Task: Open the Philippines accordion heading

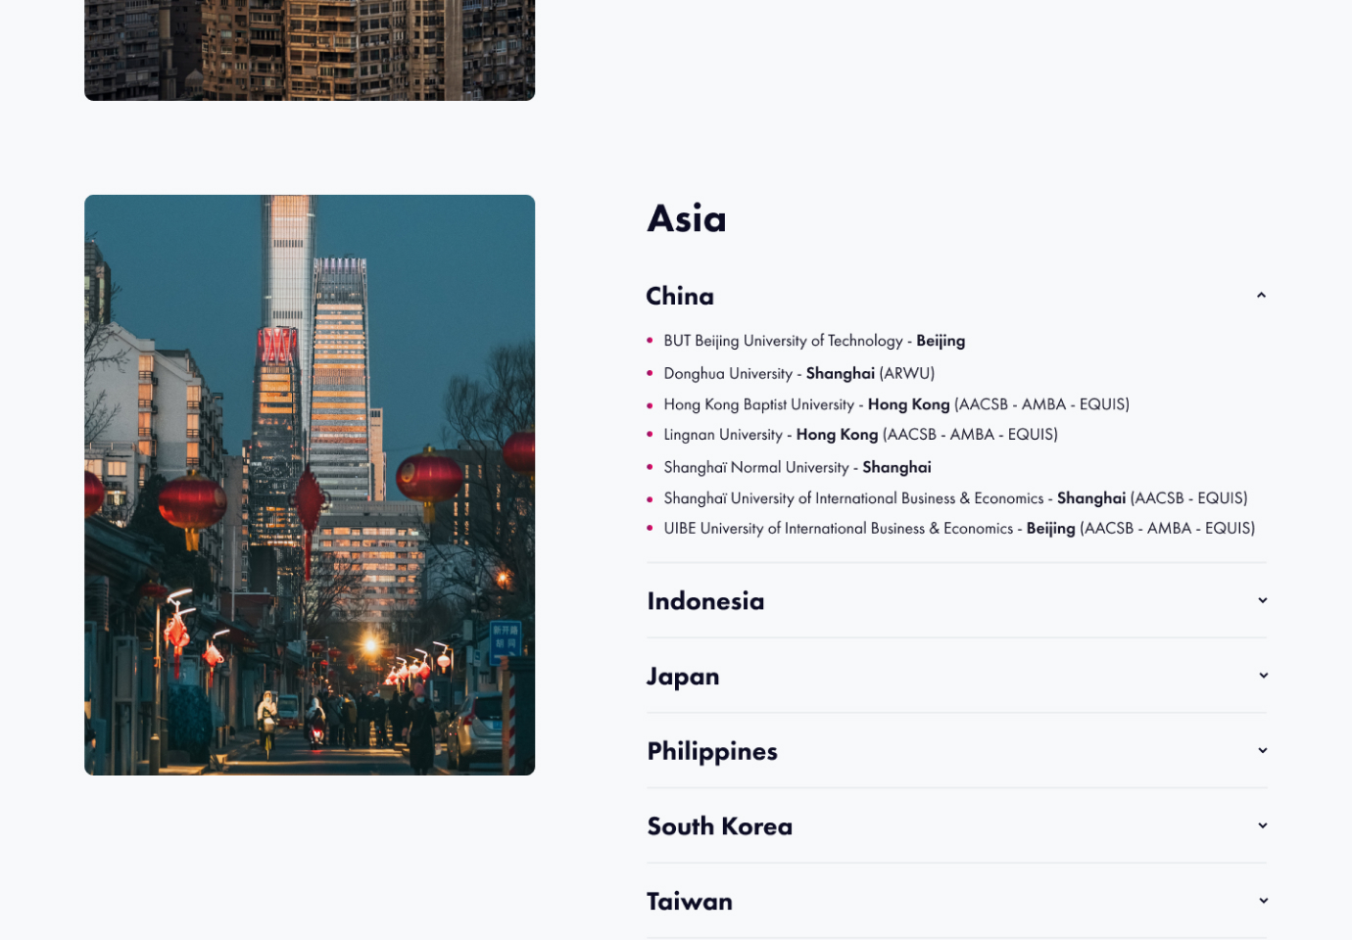Action: [x=712, y=751]
